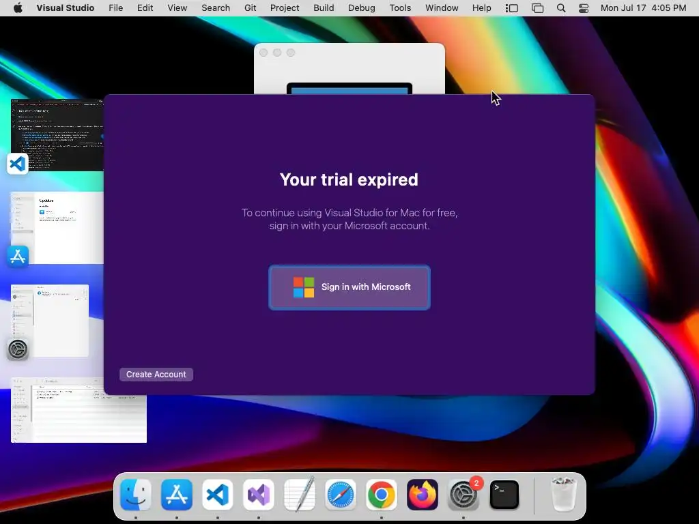Open the Edit menu
This screenshot has width=699, height=524.
145,8
